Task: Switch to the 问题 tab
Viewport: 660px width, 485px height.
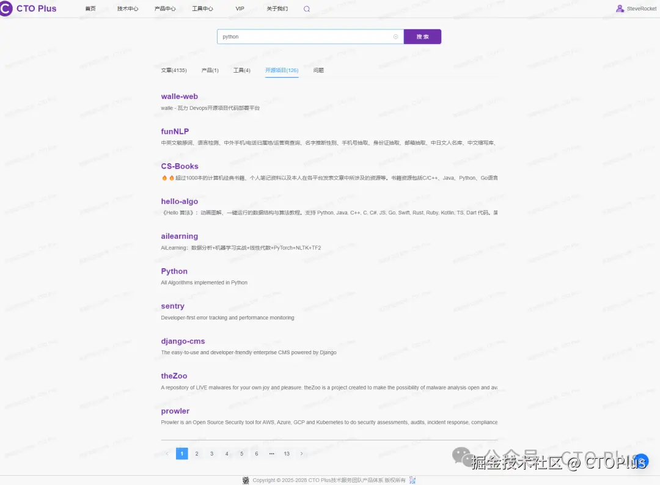Action: pos(318,70)
